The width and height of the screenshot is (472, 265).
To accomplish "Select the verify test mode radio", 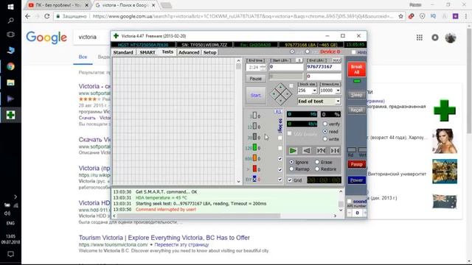I will coord(325,124).
